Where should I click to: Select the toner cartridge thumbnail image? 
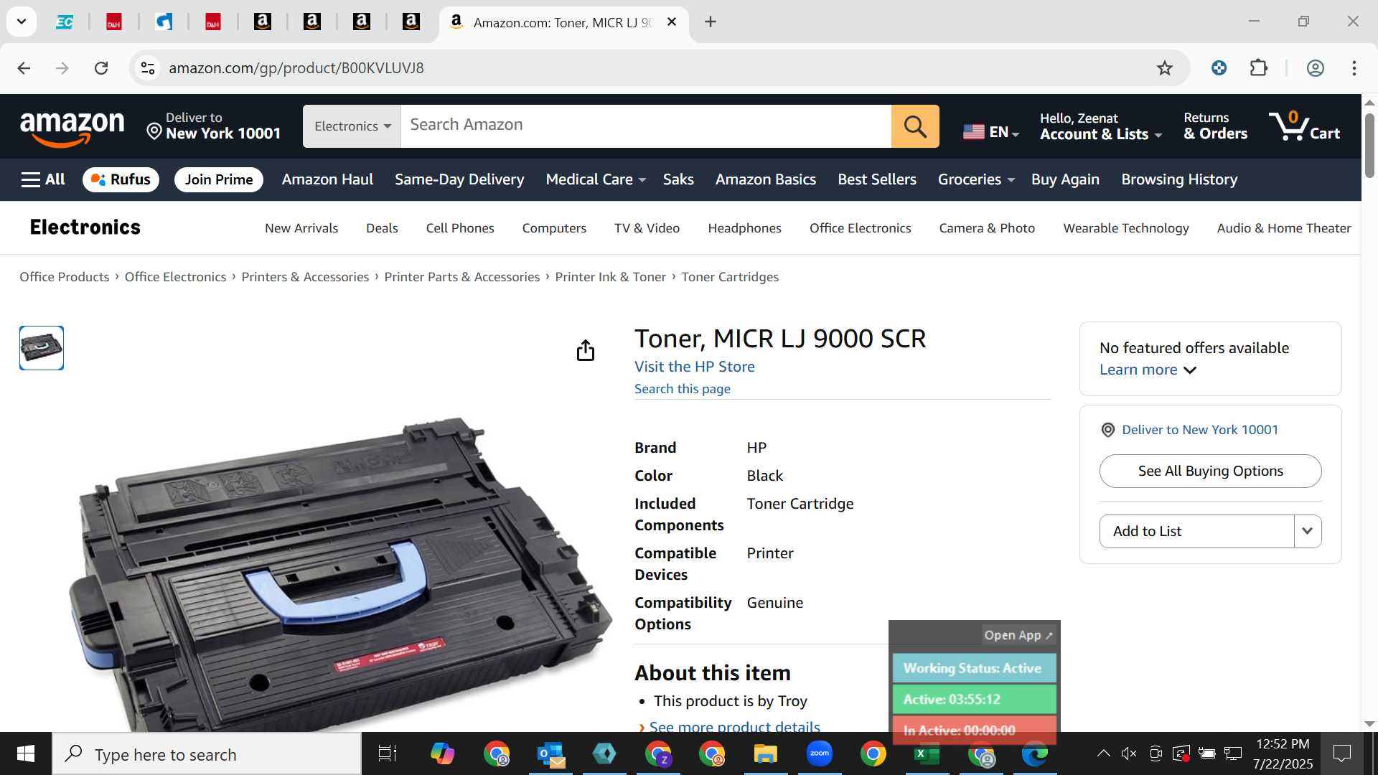click(42, 348)
